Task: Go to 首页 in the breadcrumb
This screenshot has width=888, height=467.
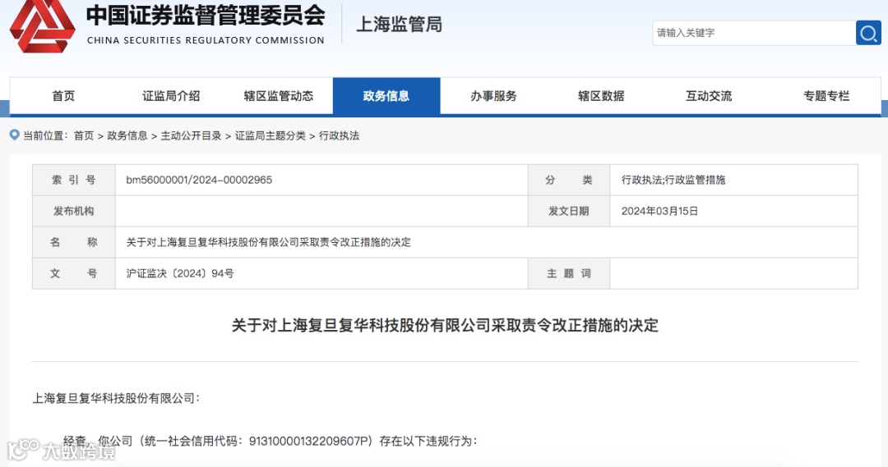Action: click(84, 135)
